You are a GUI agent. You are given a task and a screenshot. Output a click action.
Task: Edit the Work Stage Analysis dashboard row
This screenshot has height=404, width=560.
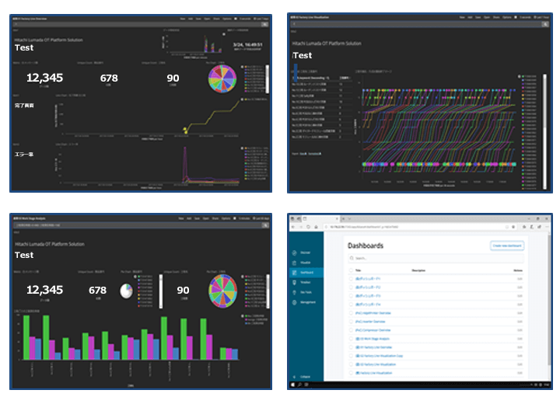point(520,339)
